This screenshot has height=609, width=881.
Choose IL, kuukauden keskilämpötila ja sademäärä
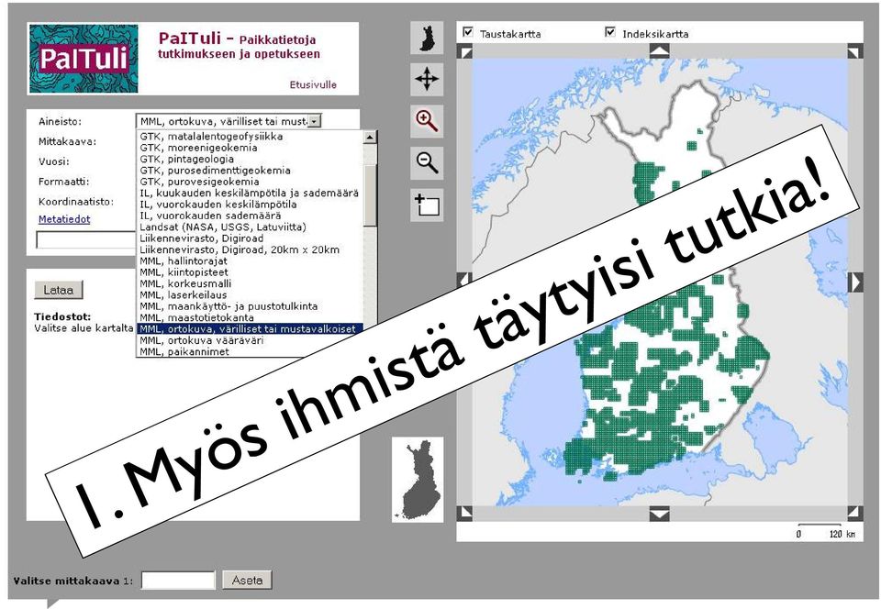click(x=250, y=193)
